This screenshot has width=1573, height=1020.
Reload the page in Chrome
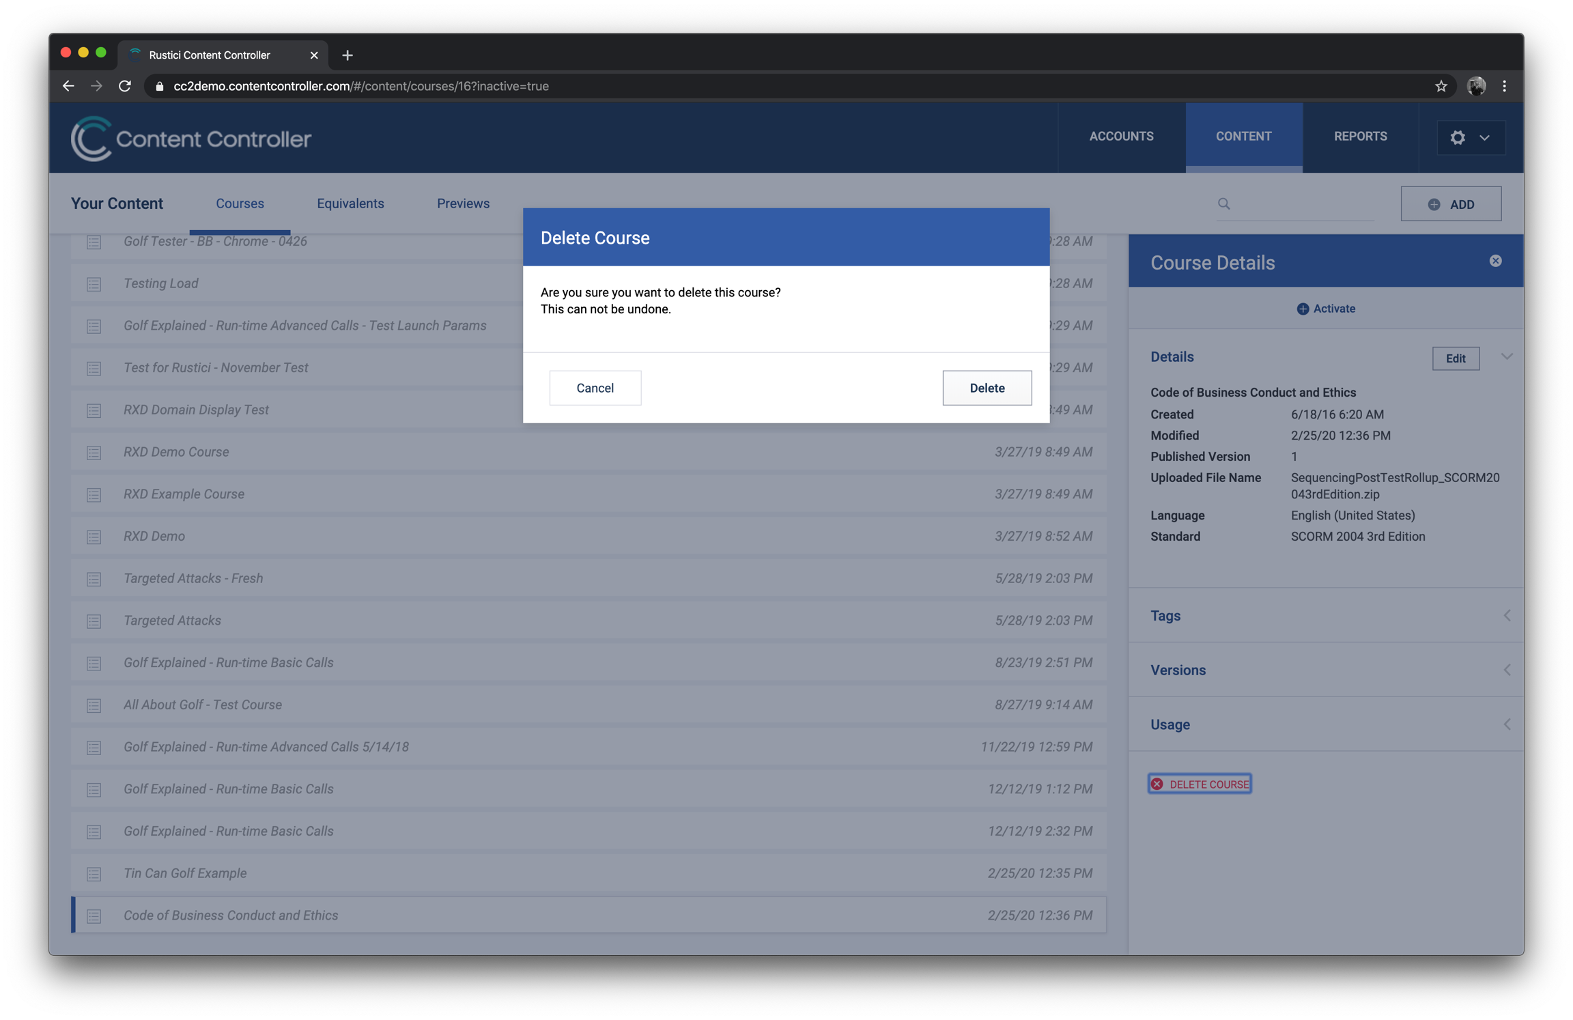125,86
